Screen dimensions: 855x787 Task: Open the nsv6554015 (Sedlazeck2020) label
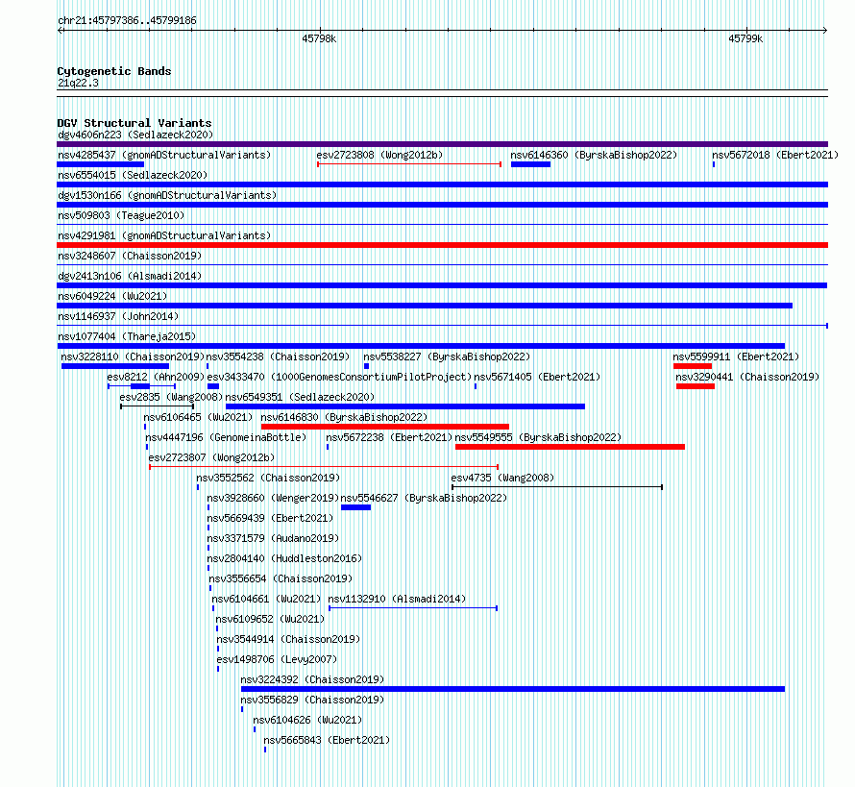point(133,175)
